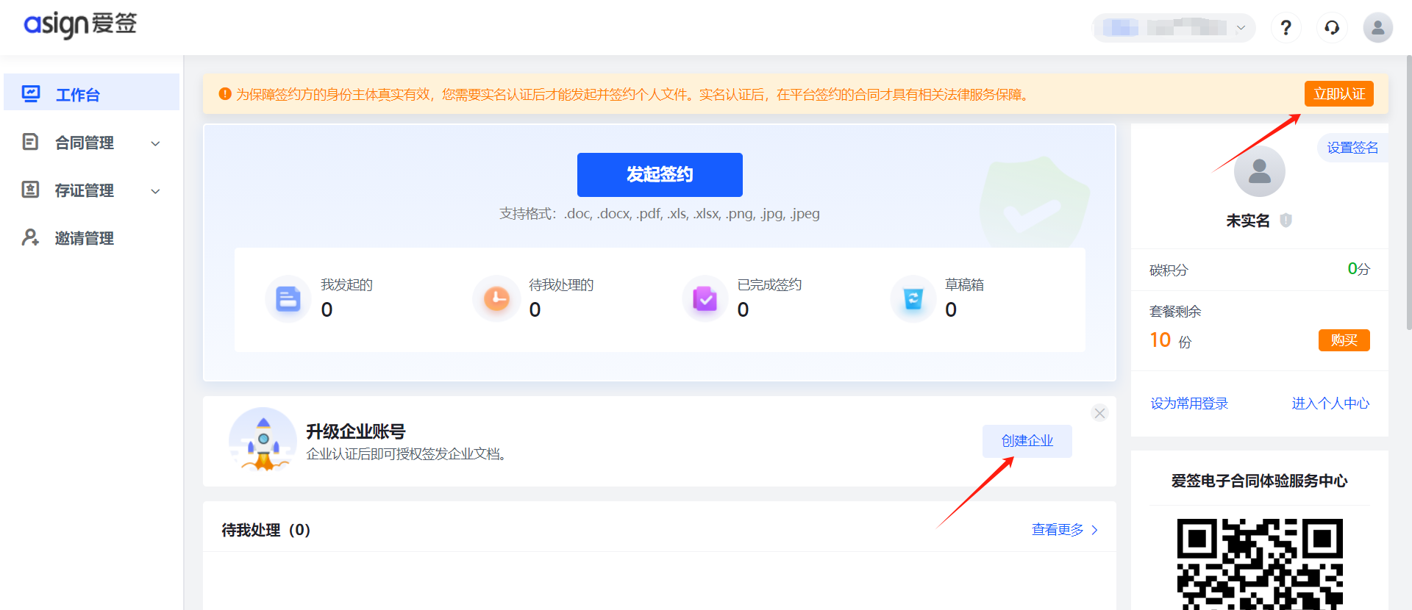
Task: Click the 创建企业 button
Action: tap(1027, 441)
